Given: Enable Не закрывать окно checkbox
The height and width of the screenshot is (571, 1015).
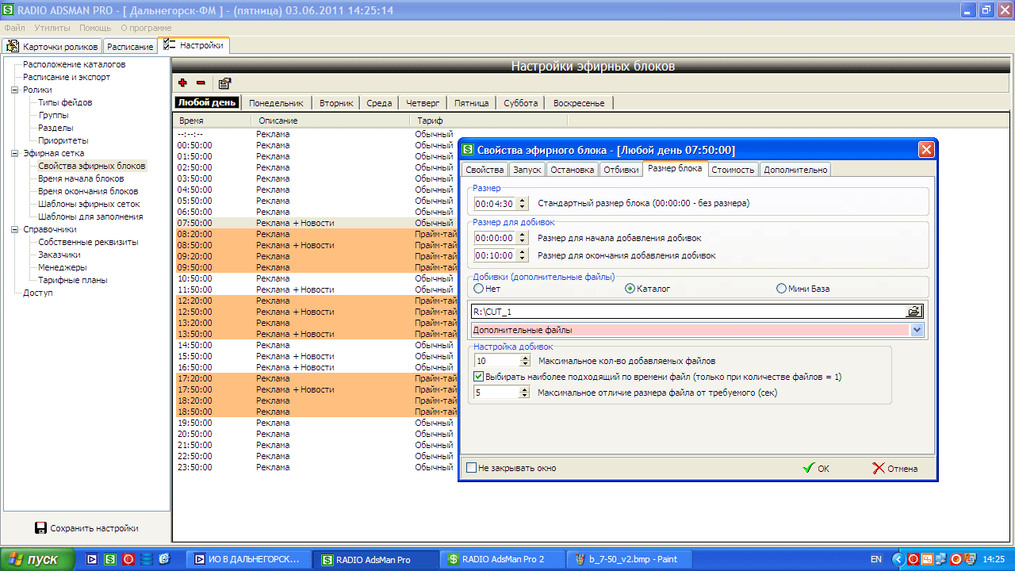Looking at the screenshot, I should point(472,468).
